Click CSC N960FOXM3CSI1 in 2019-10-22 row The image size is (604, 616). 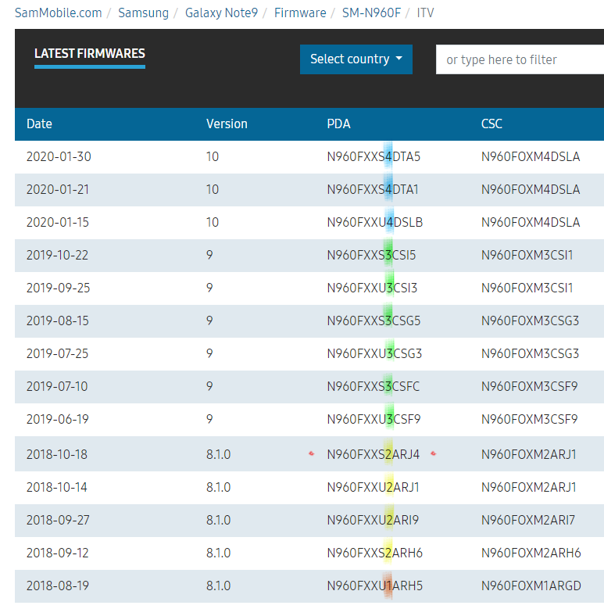pos(527,256)
